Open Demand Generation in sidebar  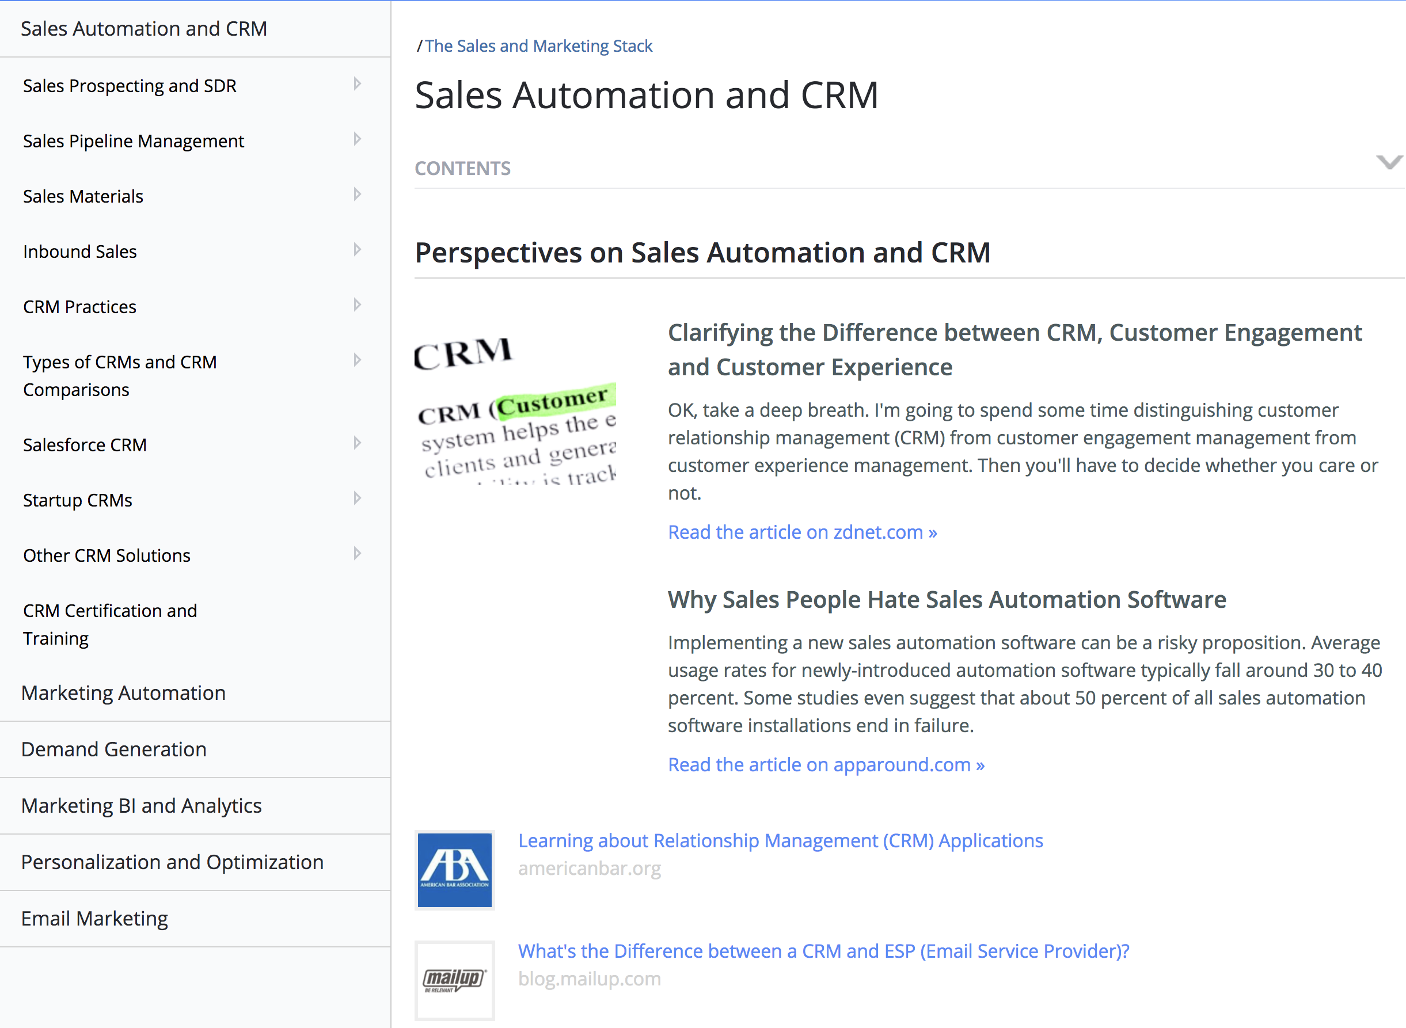(x=114, y=749)
